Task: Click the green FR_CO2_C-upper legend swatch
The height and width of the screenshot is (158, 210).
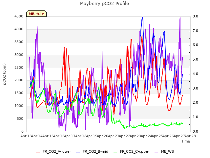Action: click(x=115, y=152)
